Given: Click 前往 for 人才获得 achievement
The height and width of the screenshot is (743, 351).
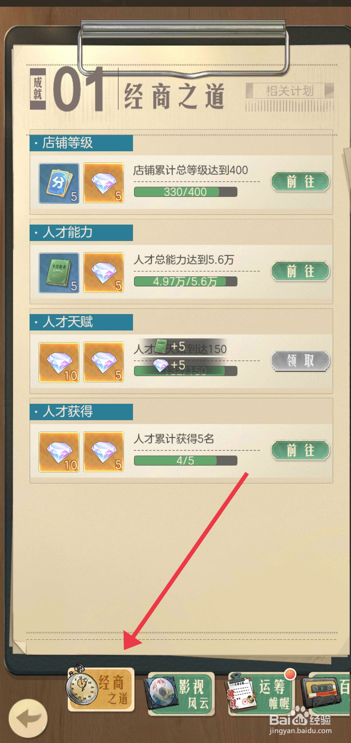Looking at the screenshot, I should point(300,450).
